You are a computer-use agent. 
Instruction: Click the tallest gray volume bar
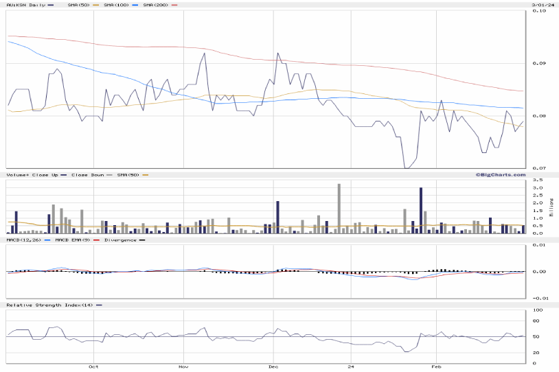(339, 209)
